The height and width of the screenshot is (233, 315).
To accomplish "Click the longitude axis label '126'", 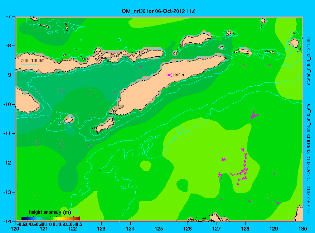I will pyautogui.click(x=188, y=229).
